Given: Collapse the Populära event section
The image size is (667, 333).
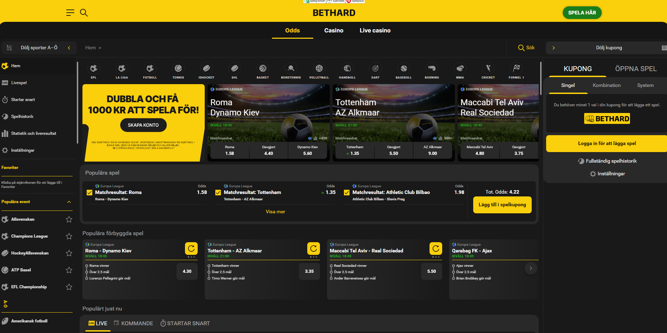Looking at the screenshot, I should [69, 202].
